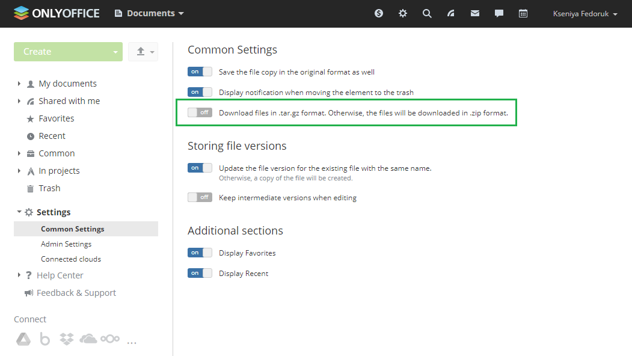
Task: Open the mail envelope icon
Action: [x=475, y=13]
